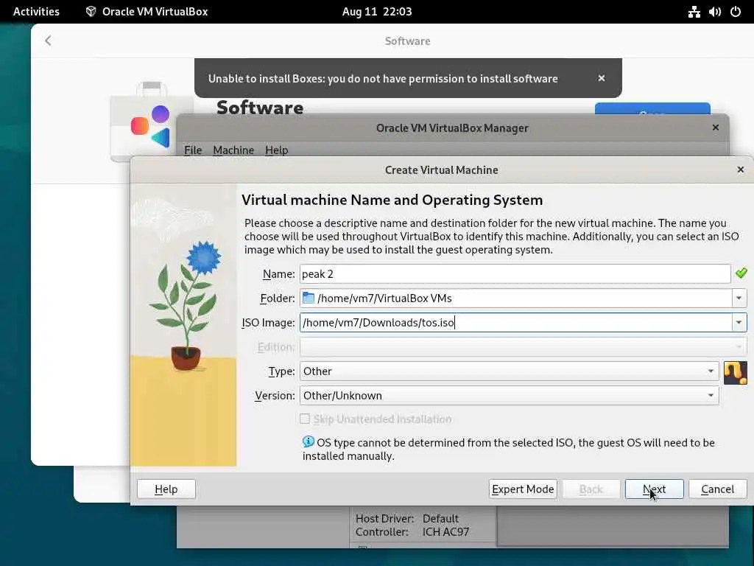
Task: Close the Create Virtual Machine dialog
Action: (x=741, y=170)
